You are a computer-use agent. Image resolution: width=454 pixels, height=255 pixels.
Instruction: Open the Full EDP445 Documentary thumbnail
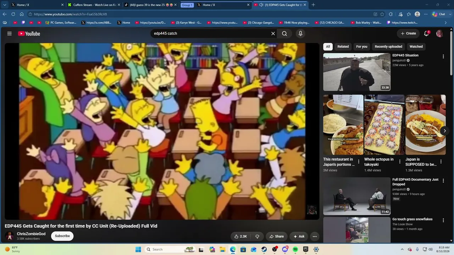pos(357,196)
